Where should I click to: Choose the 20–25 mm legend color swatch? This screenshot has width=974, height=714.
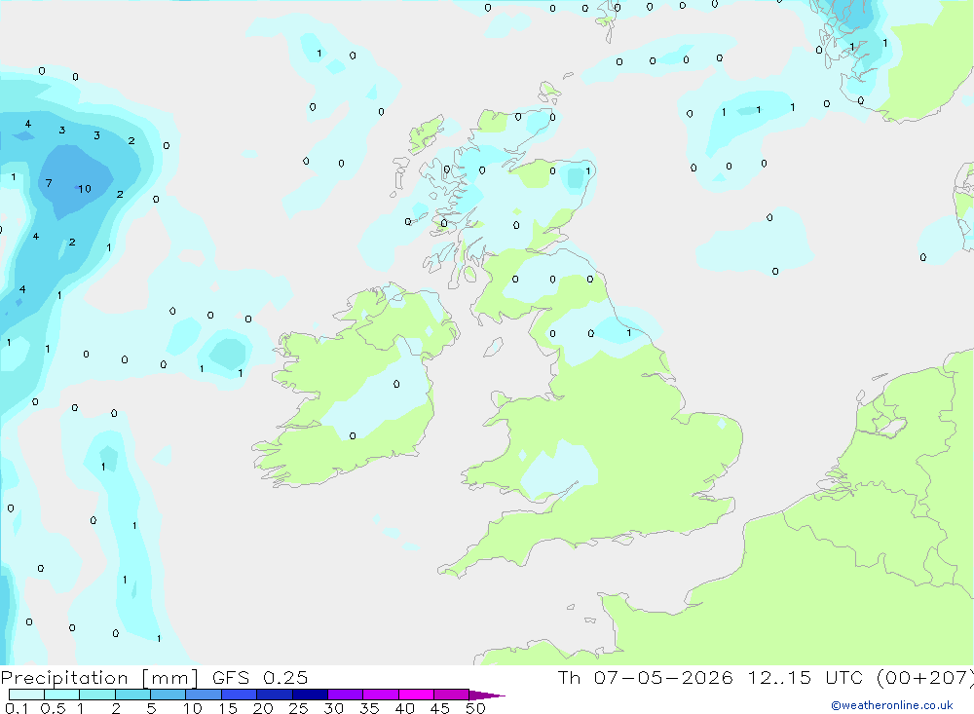point(275,695)
